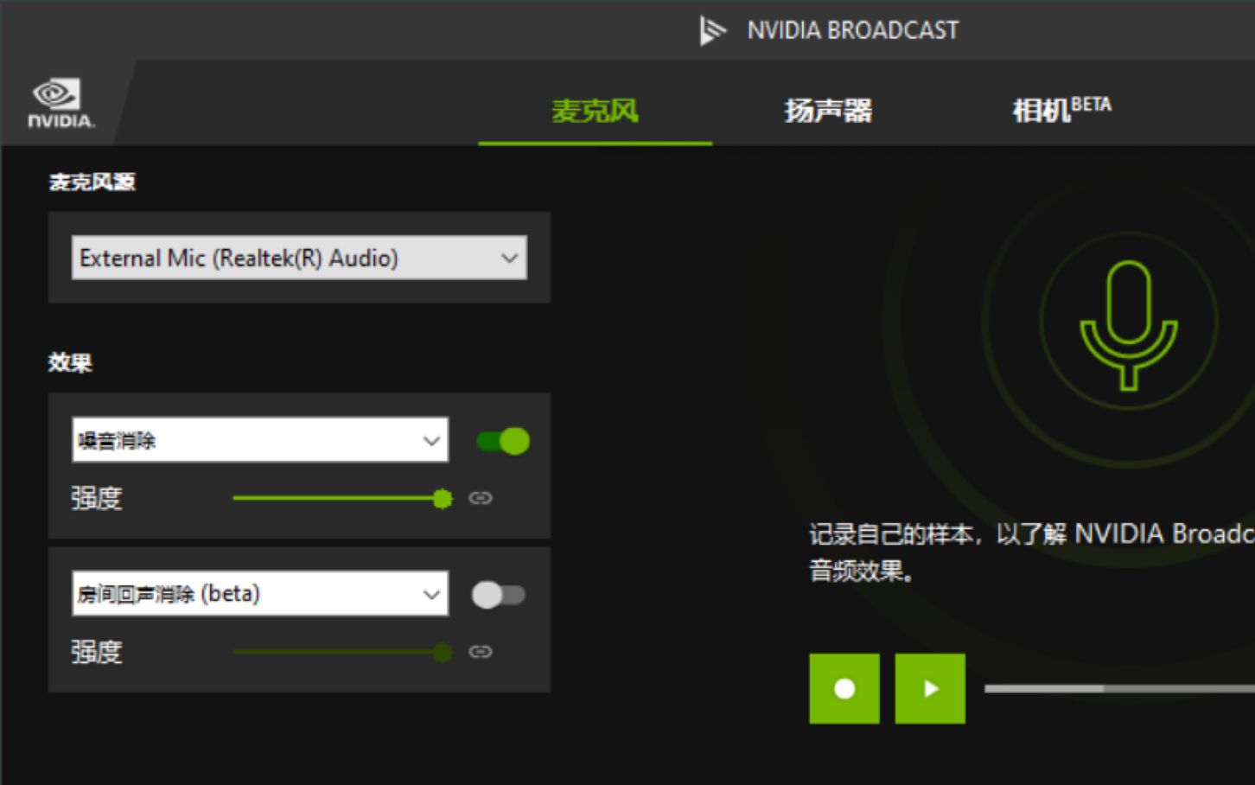Adjust the 噪音消除 强度 slider
The height and width of the screenshot is (785, 1255).
[x=342, y=498]
